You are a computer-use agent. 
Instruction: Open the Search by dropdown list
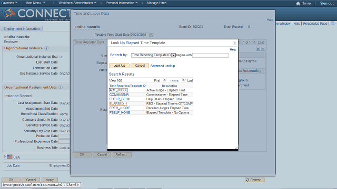(x=173, y=55)
